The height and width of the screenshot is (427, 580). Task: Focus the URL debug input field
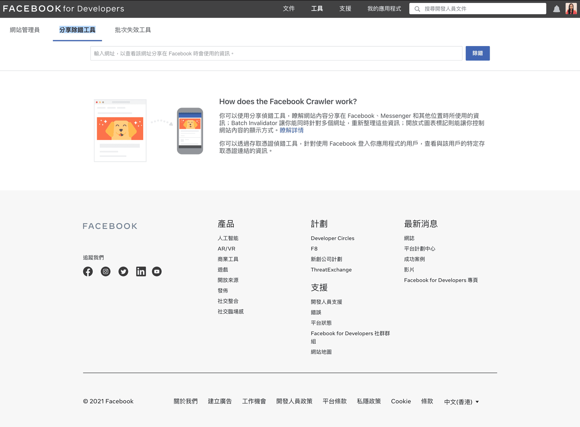[x=276, y=53]
